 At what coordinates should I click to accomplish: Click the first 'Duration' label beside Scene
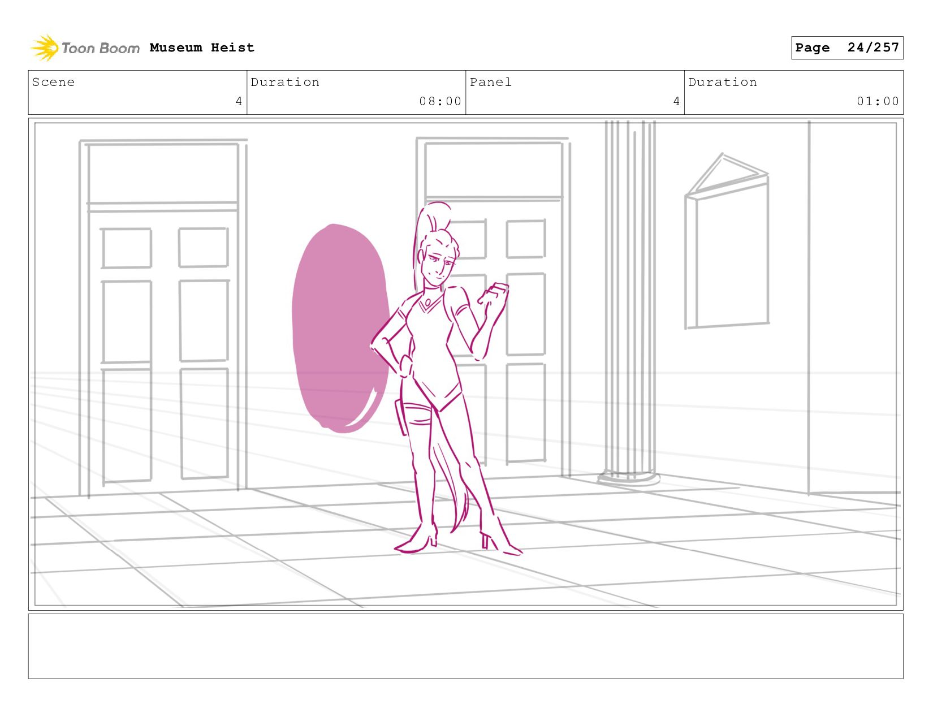click(285, 83)
